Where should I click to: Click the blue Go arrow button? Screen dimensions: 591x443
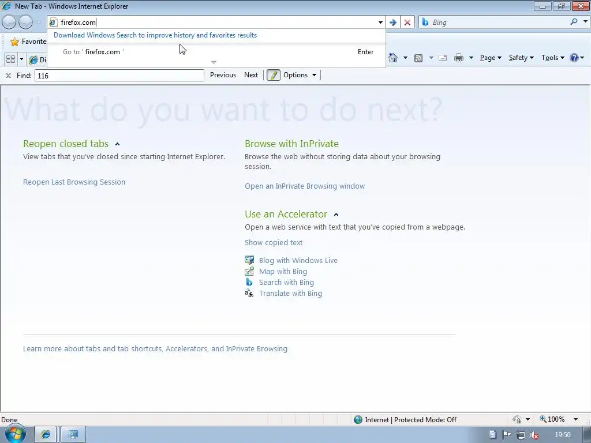click(392, 22)
